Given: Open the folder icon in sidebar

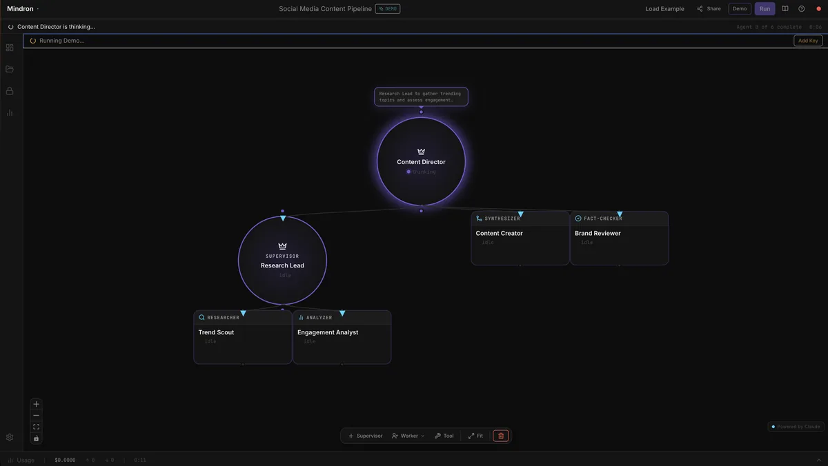Looking at the screenshot, I should [x=10, y=69].
